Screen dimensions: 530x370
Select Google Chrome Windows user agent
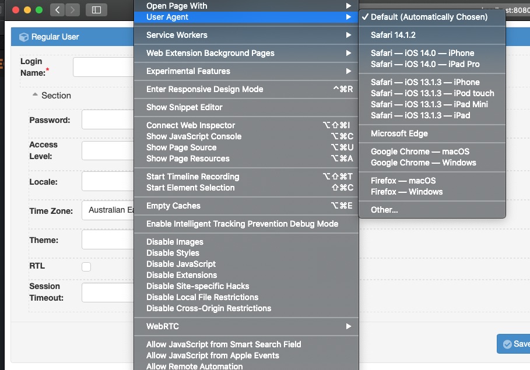pyautogui.click(x=432, y=163)
